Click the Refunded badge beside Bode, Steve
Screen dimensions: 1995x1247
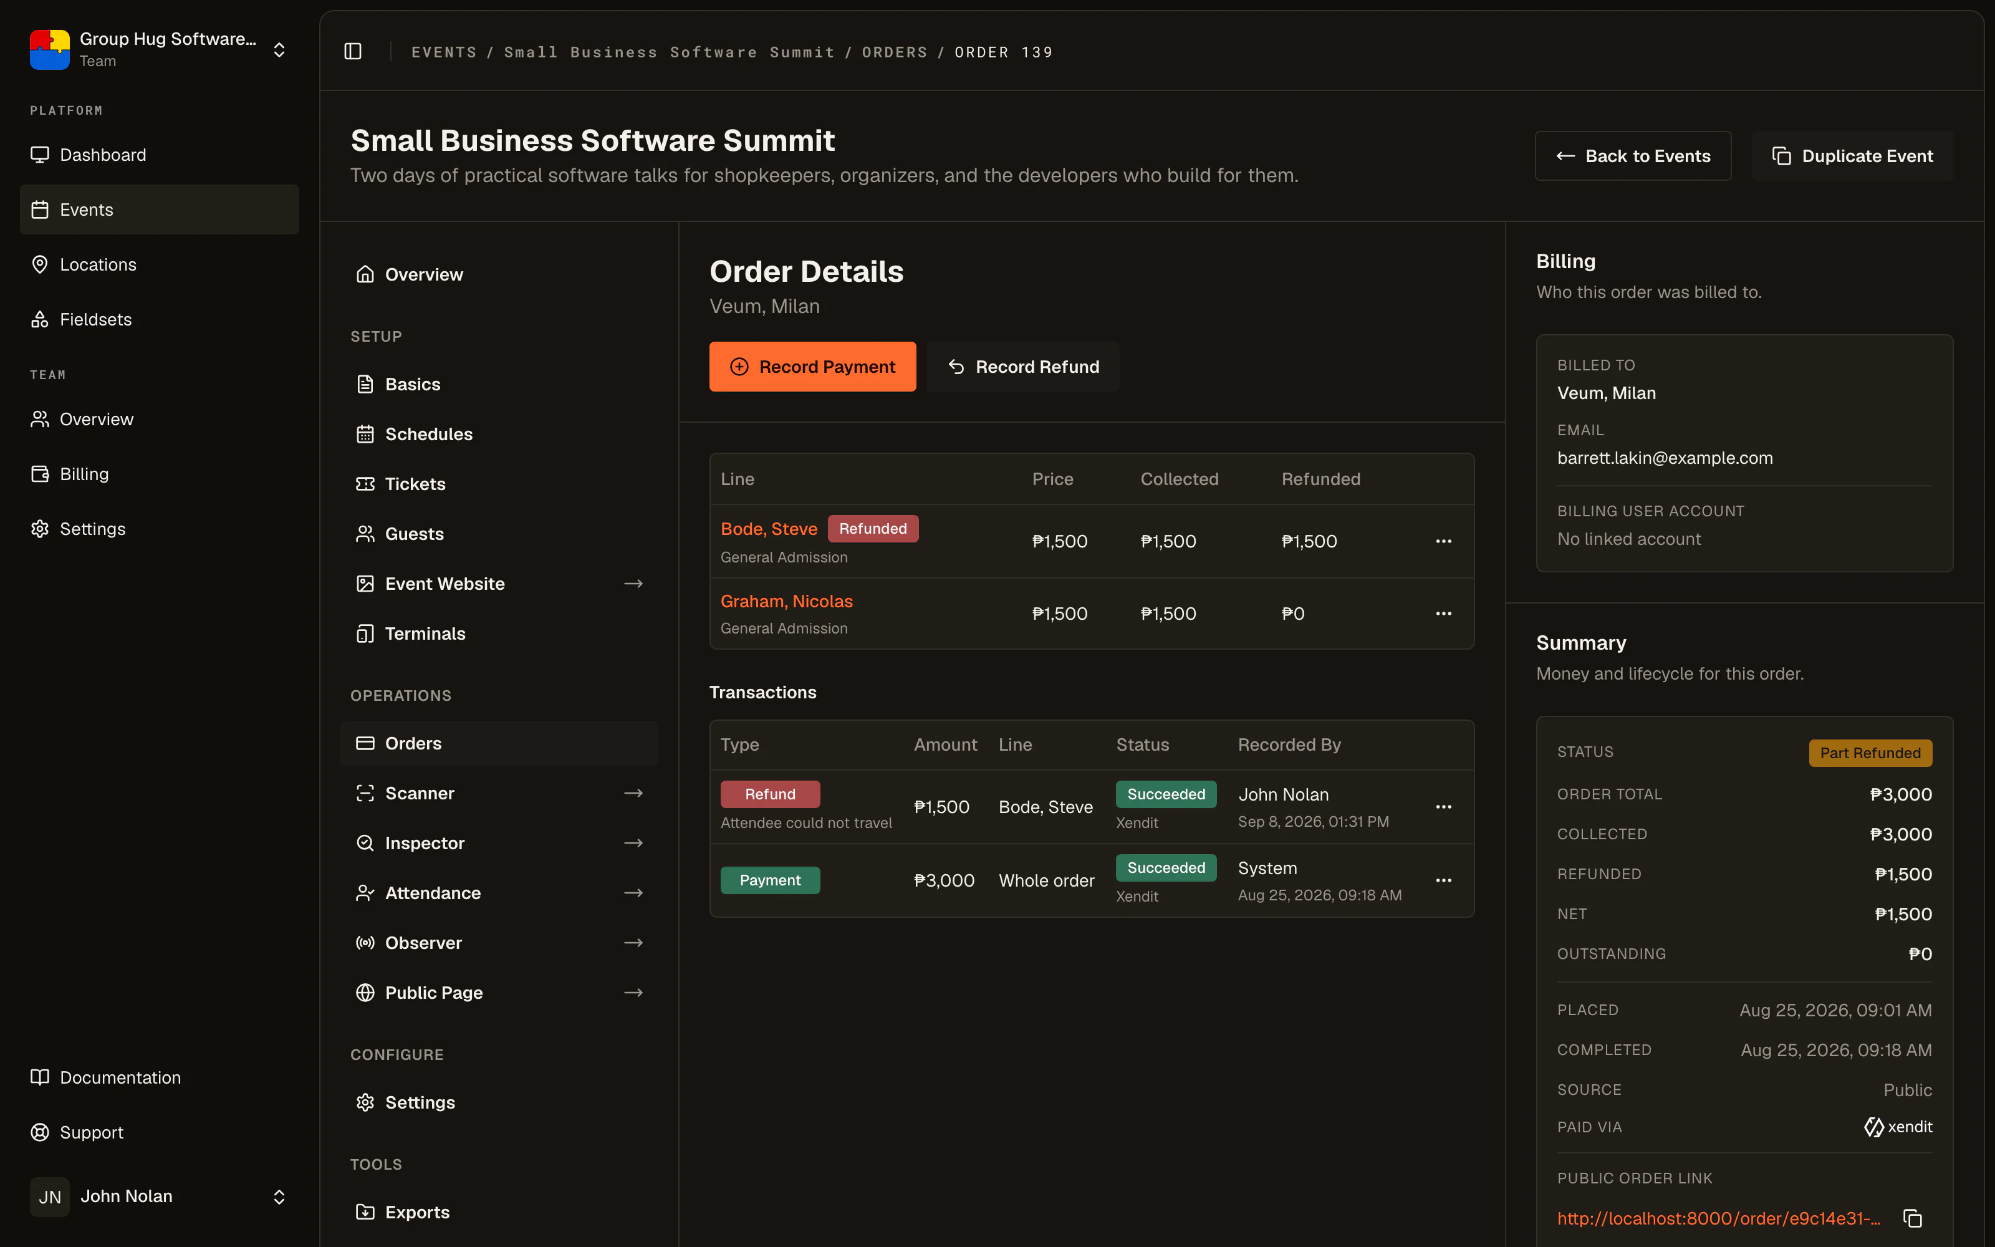coord(873,529)
